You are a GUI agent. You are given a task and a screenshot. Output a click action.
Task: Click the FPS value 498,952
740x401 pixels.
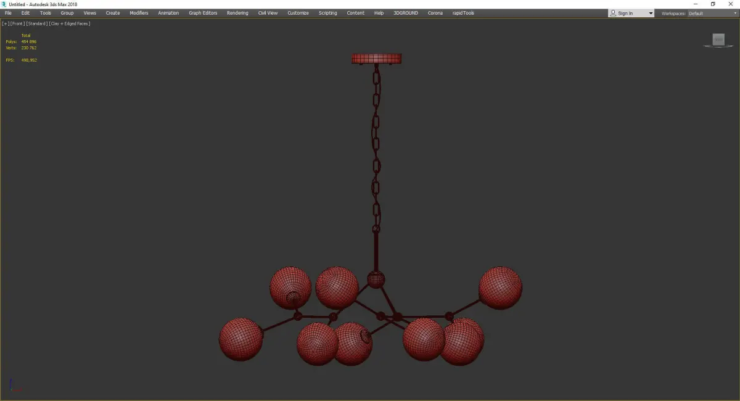pyautogui.click(x=29, y=60)
